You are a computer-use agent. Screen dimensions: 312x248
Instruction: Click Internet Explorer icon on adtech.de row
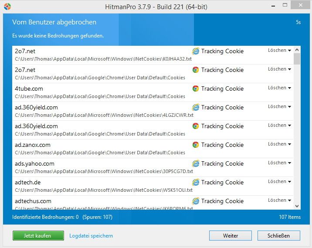(x=196, y=182)
